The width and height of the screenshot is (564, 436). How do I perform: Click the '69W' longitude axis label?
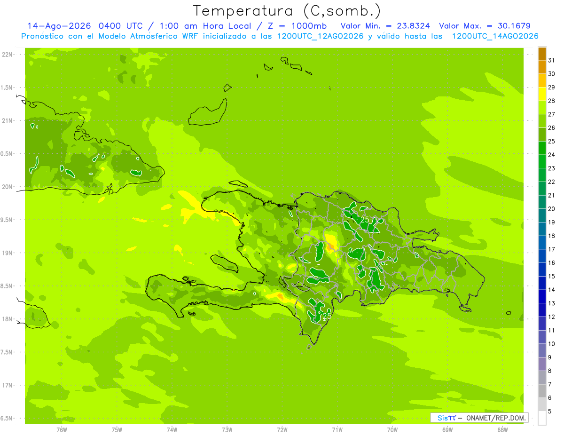pos(447,430)
